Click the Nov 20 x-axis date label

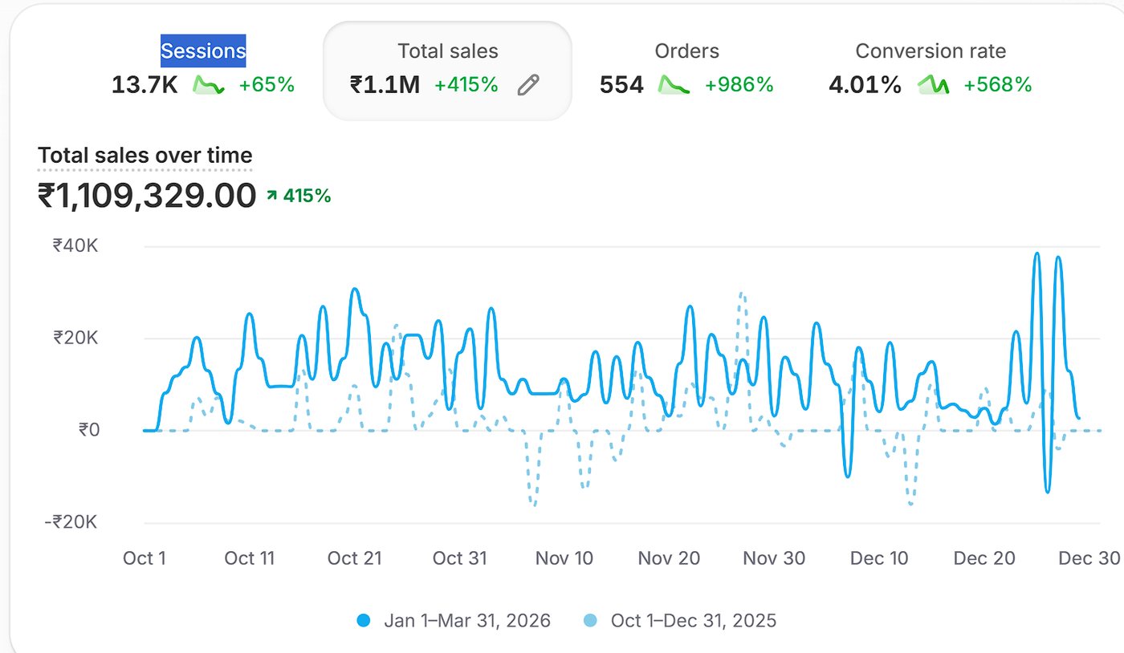tap(669, 558)
